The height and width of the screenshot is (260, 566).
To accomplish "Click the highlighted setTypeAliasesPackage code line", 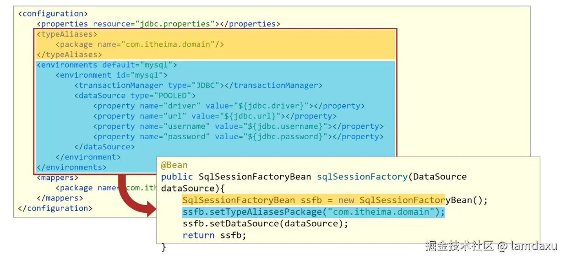I will coord(313,212).
